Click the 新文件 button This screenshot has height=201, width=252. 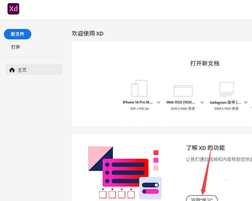[18, 34]
